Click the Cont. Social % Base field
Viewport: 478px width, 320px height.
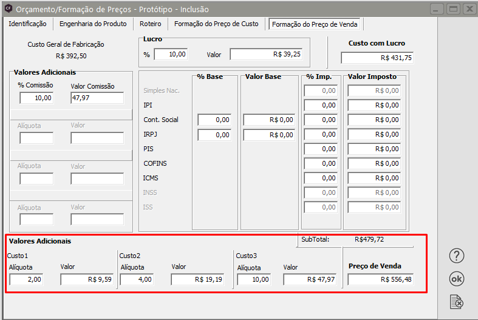(x=214, y=120)
